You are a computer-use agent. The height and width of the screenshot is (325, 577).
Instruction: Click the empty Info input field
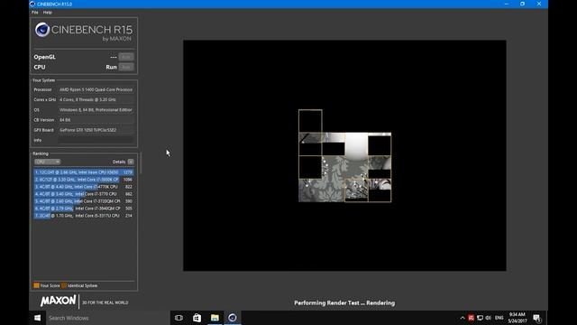[x=96, y=140]
